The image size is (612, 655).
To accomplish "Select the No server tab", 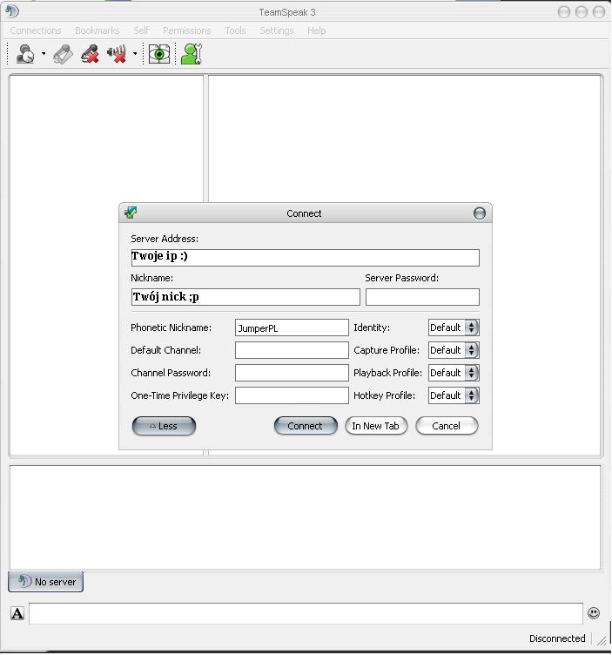I will (45, 582).
